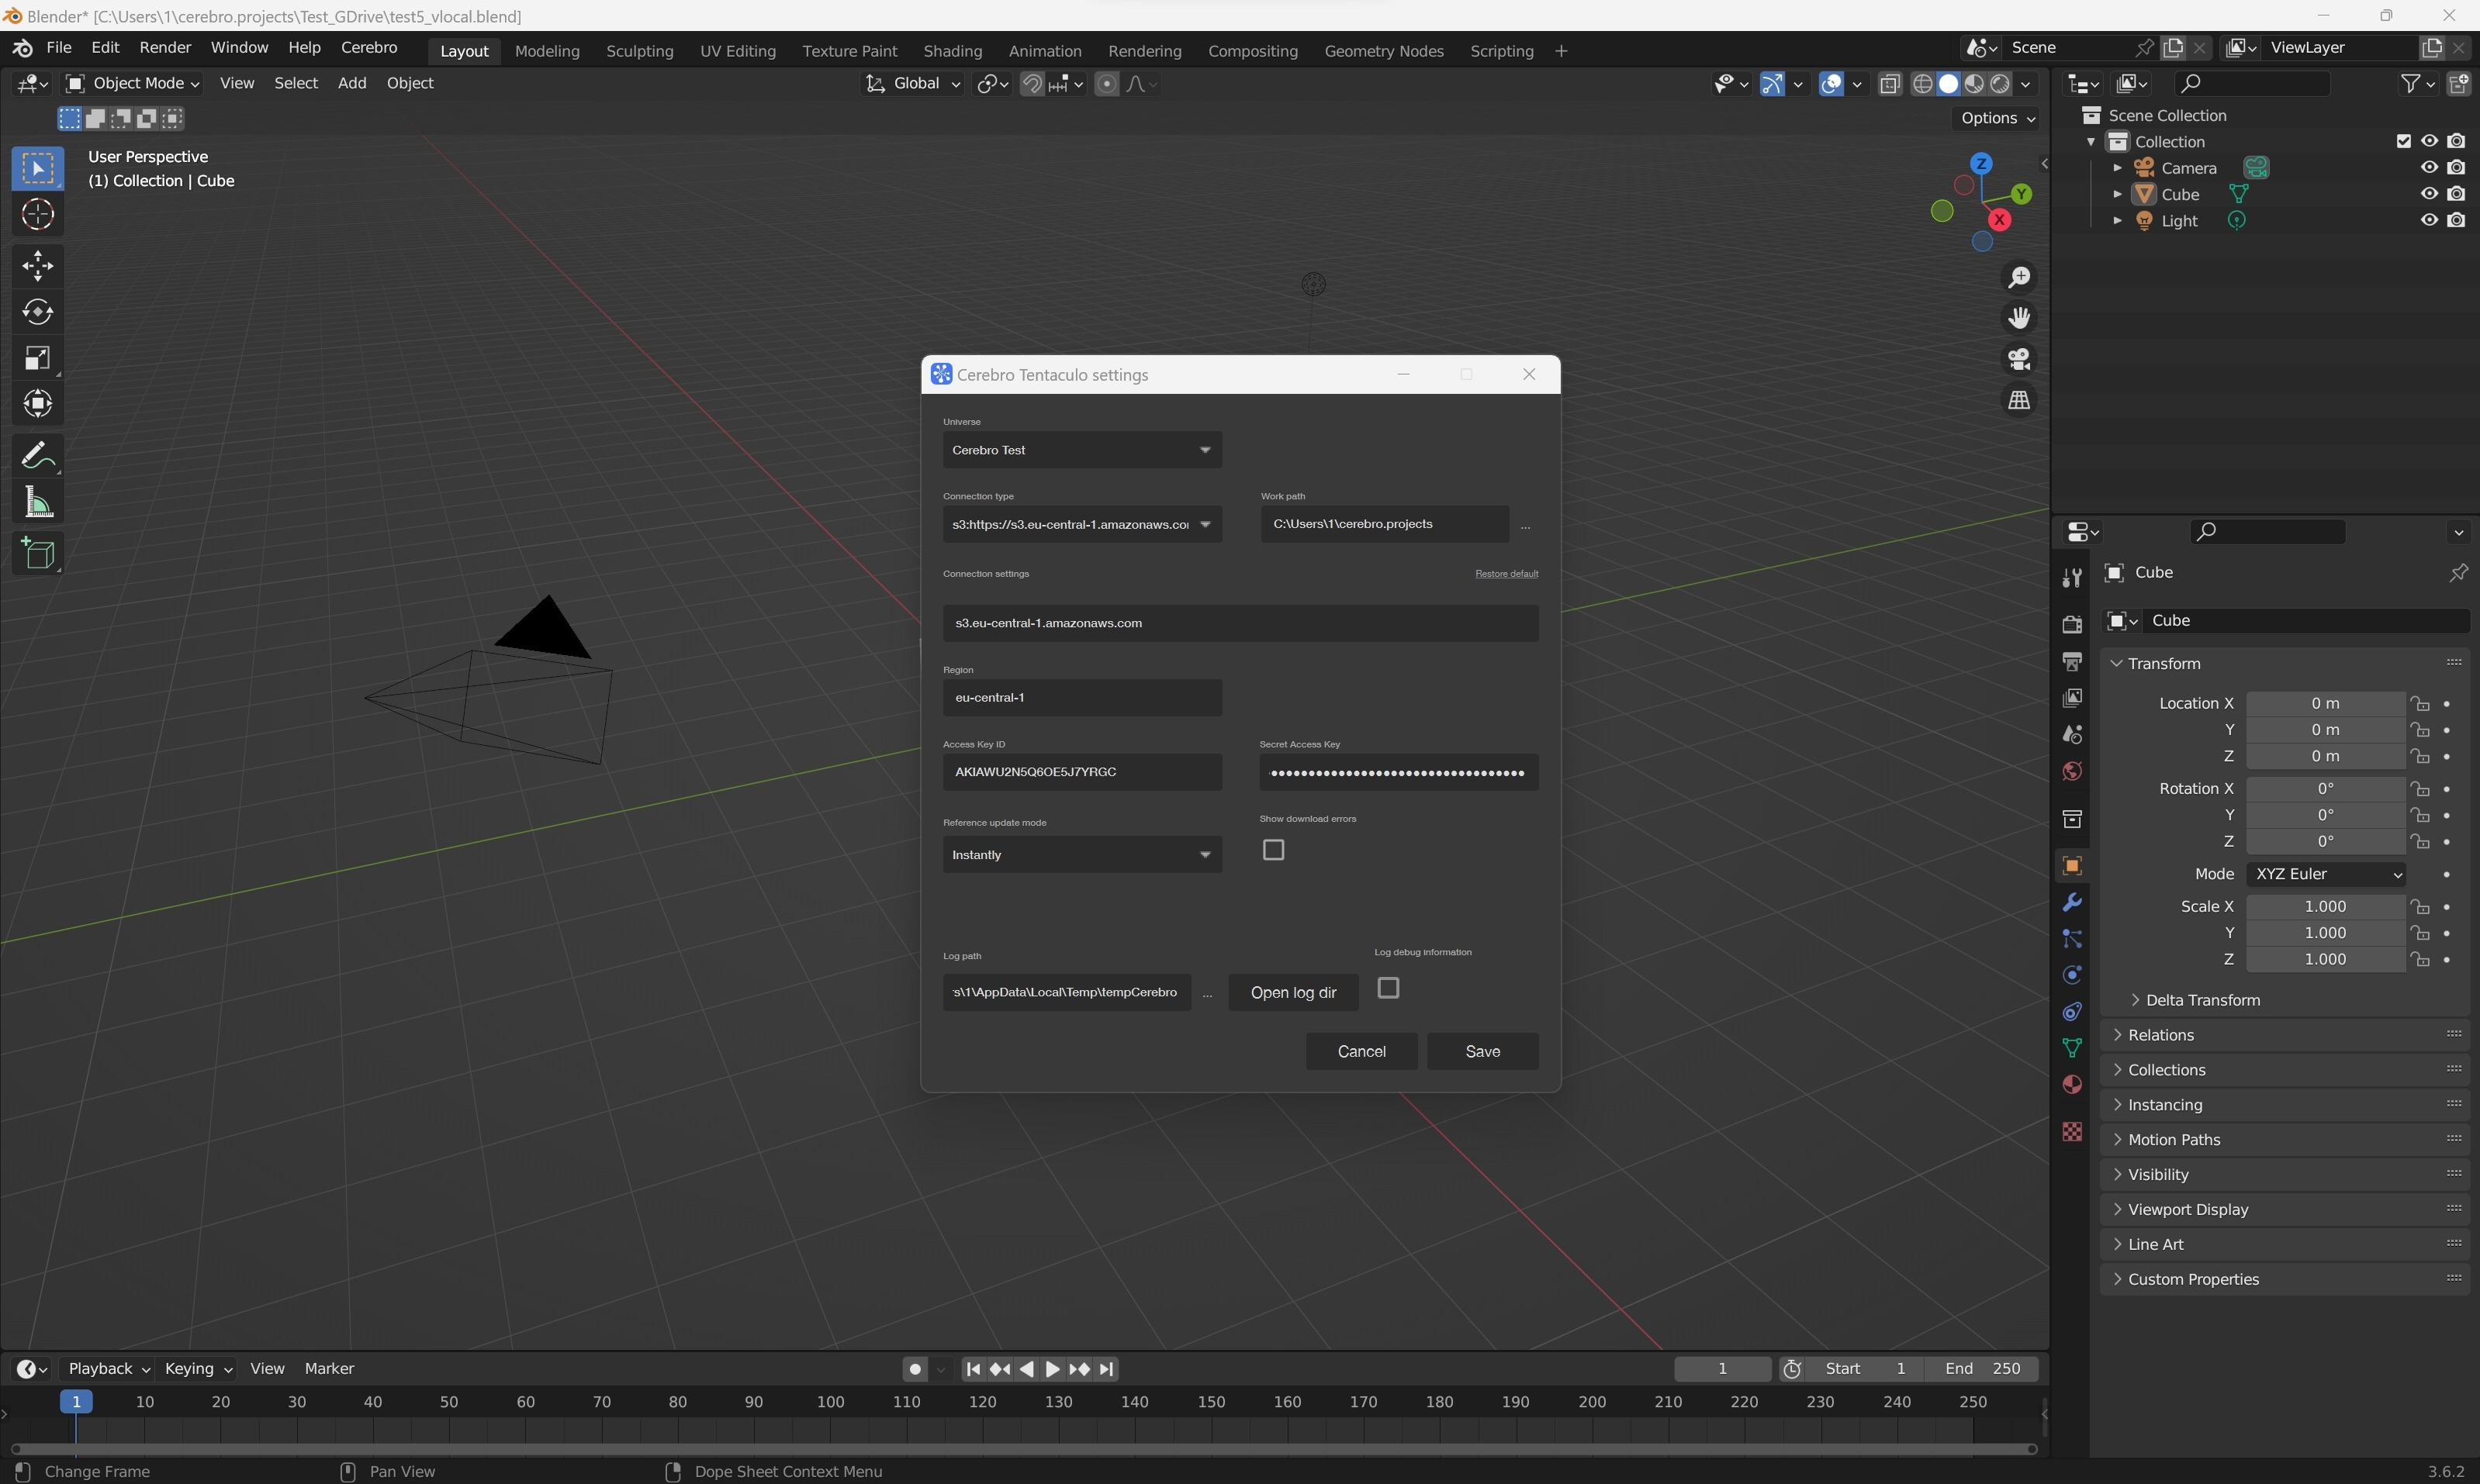The width and height of the screenshot is (2480, 1484).
Task: Enable Log debug information checkbox
Action: pyautogui.click(x=1389, y=988)
